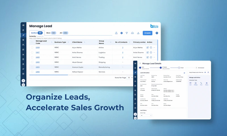
Task: Open more options for Arjun Mehta row
Action: point(154,47)
